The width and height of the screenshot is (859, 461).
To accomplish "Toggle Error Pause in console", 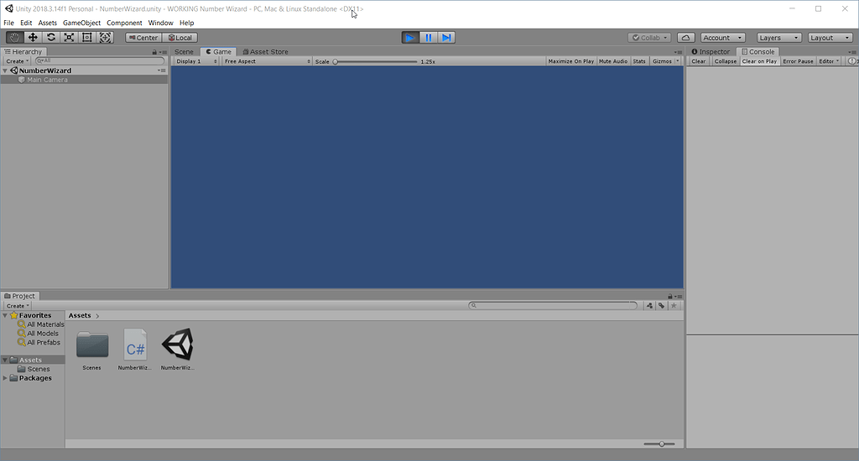I will [798, 61].
